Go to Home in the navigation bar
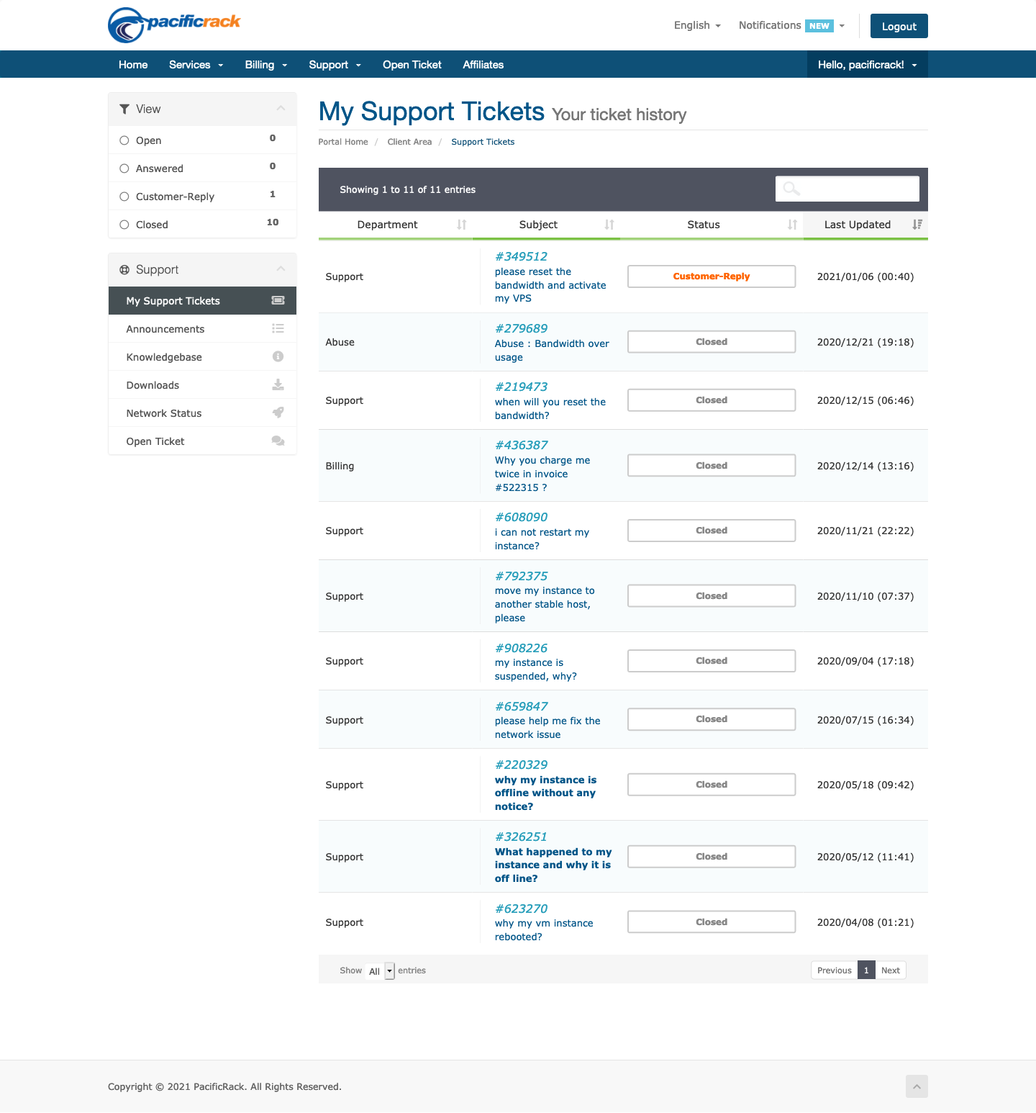The width and height of the screenshot is (1036, 1113). click(133, 65)
